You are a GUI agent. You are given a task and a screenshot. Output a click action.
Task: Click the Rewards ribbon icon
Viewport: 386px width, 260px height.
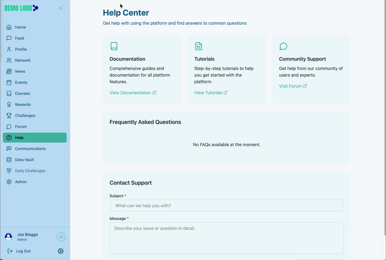(9, 104)
